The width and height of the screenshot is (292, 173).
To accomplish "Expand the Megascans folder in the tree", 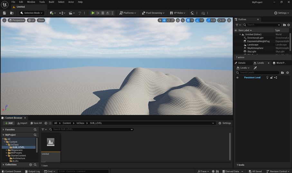I will point(6,150).
